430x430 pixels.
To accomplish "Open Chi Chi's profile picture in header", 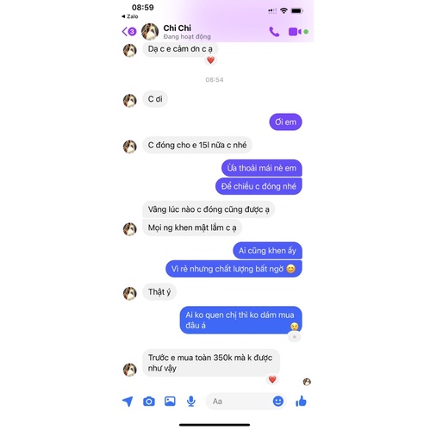I will click(150, 32).
